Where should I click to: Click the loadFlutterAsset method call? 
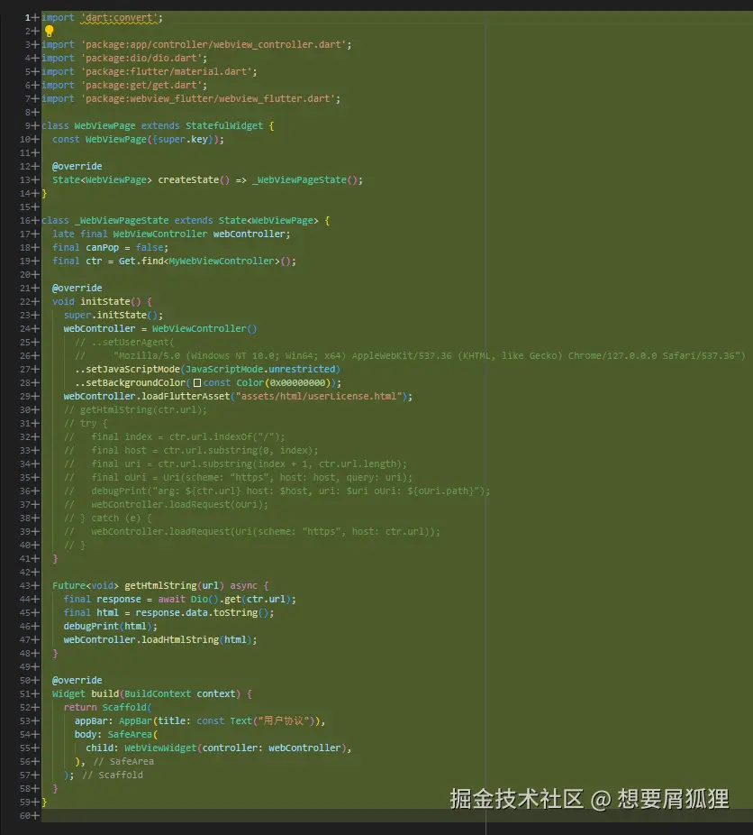(186, 397)
